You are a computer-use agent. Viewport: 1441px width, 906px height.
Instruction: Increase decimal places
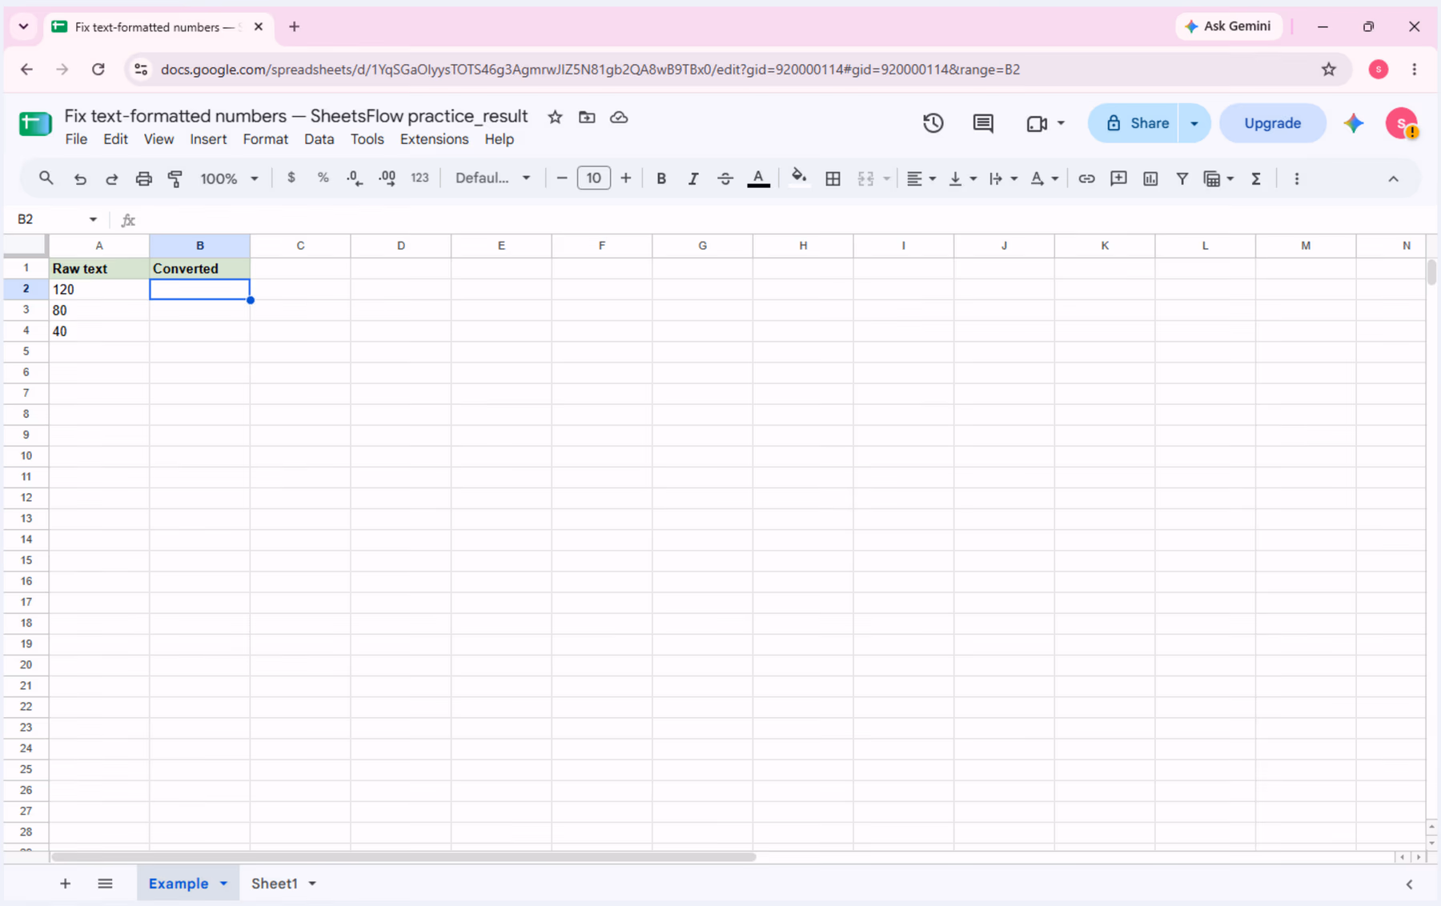[387, 178]
